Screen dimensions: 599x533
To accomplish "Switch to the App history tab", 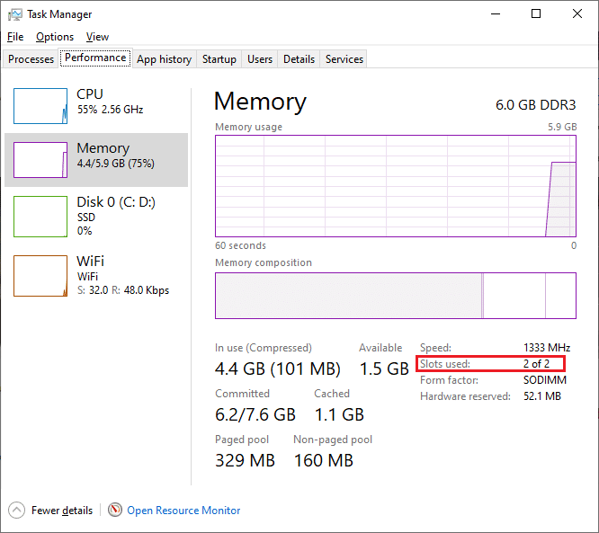I will coord(164,59).
